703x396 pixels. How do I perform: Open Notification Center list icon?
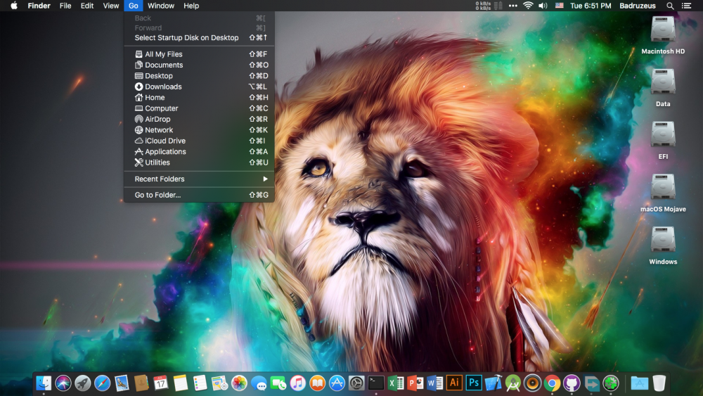(686, 6)
